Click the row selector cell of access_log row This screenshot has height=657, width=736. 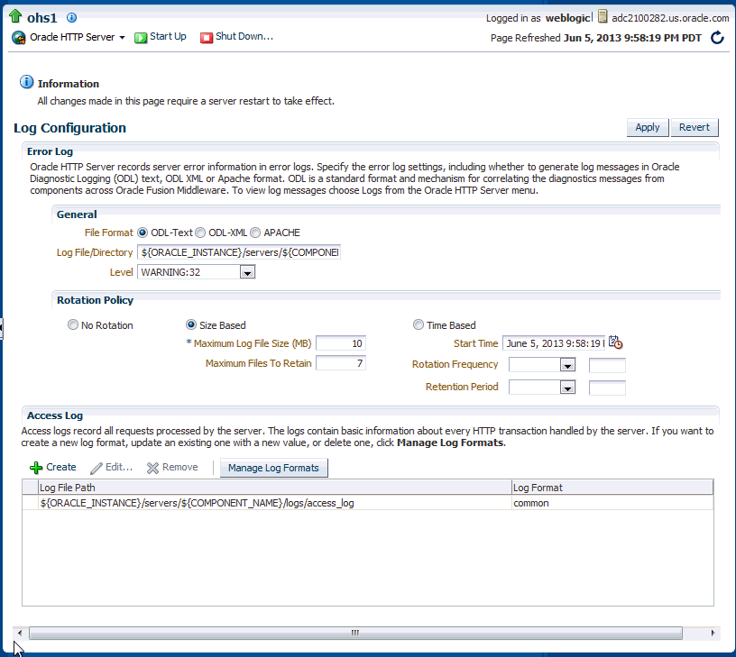(x=31, y=503)
